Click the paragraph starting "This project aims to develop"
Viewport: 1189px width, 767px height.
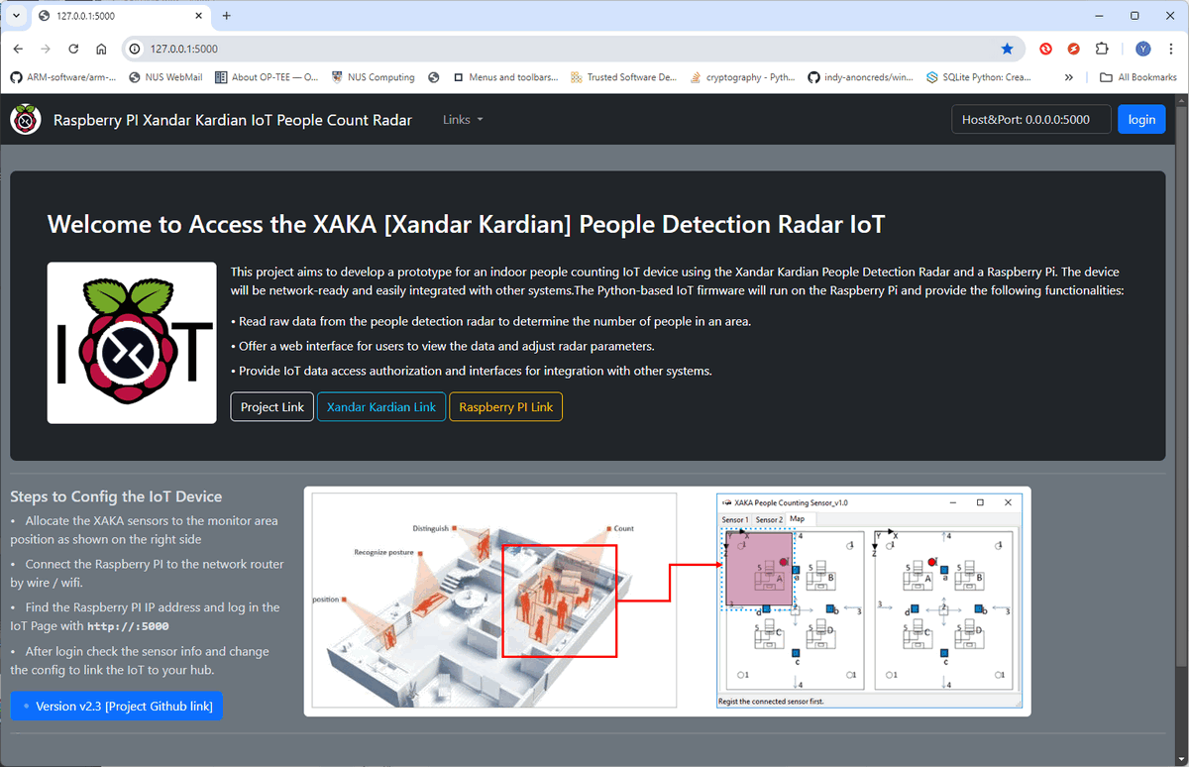point(677,281)
